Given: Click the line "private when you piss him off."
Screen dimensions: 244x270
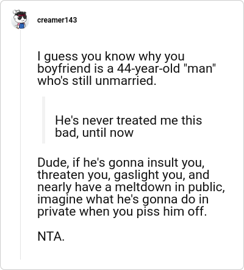Looking at the screenshot, I should coord(122,212).
